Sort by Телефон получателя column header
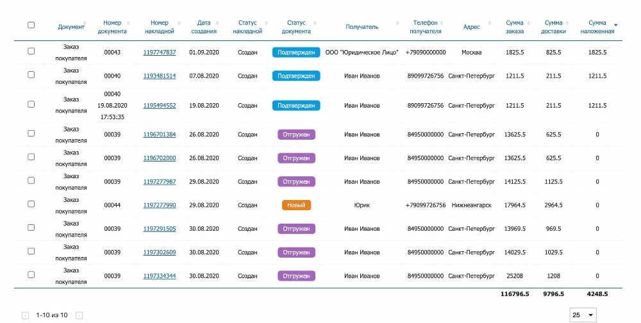The height and width of the screenshot is (323, 641). point(426,27)
